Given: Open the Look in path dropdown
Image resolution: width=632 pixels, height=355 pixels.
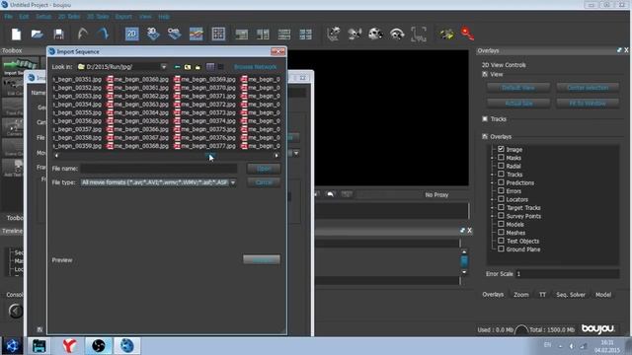Looking at the screenshot, I should tap(164, 67).
